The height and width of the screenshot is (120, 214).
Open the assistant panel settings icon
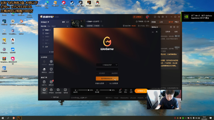click(174, 27)
